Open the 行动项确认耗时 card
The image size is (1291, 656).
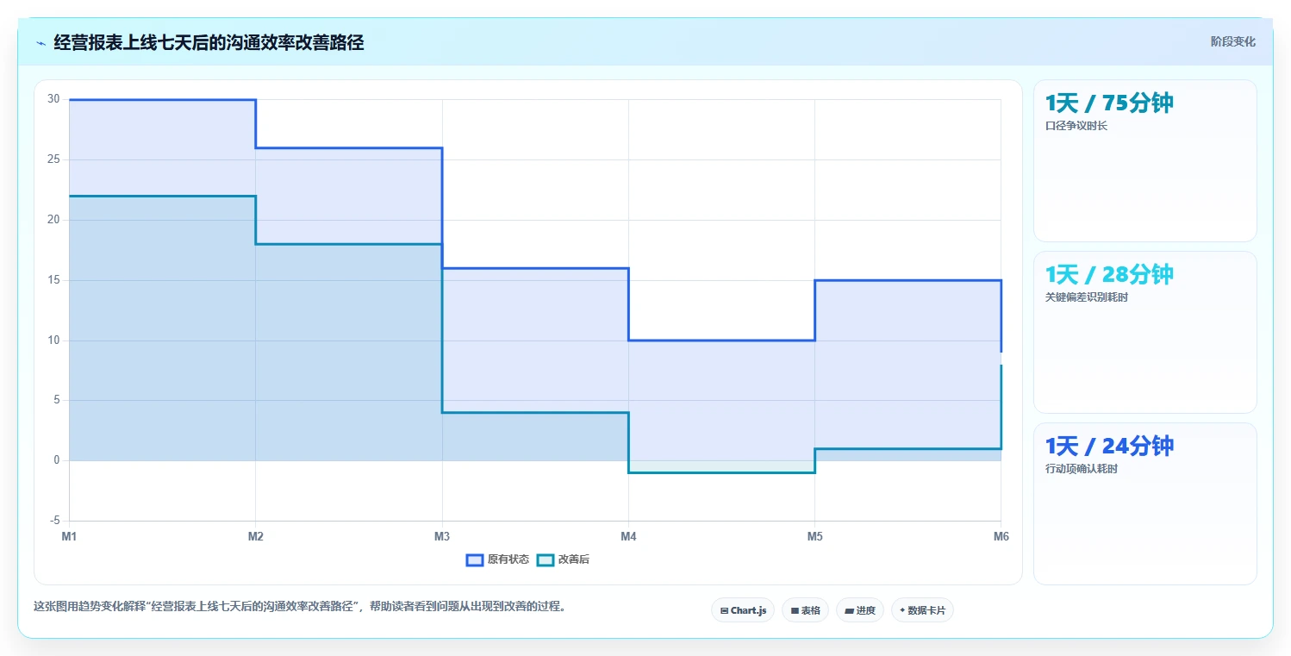point(1145,503)
